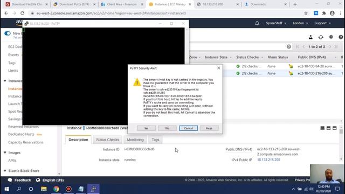Bookmark this page with star icon
345x194 pixels.
tap(306, 13)
